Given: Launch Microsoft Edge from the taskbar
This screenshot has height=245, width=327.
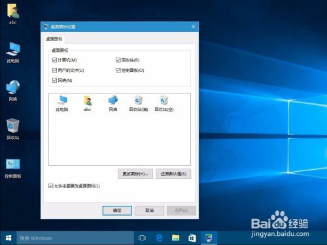Looking at the screenshot, I should (160, 238).
